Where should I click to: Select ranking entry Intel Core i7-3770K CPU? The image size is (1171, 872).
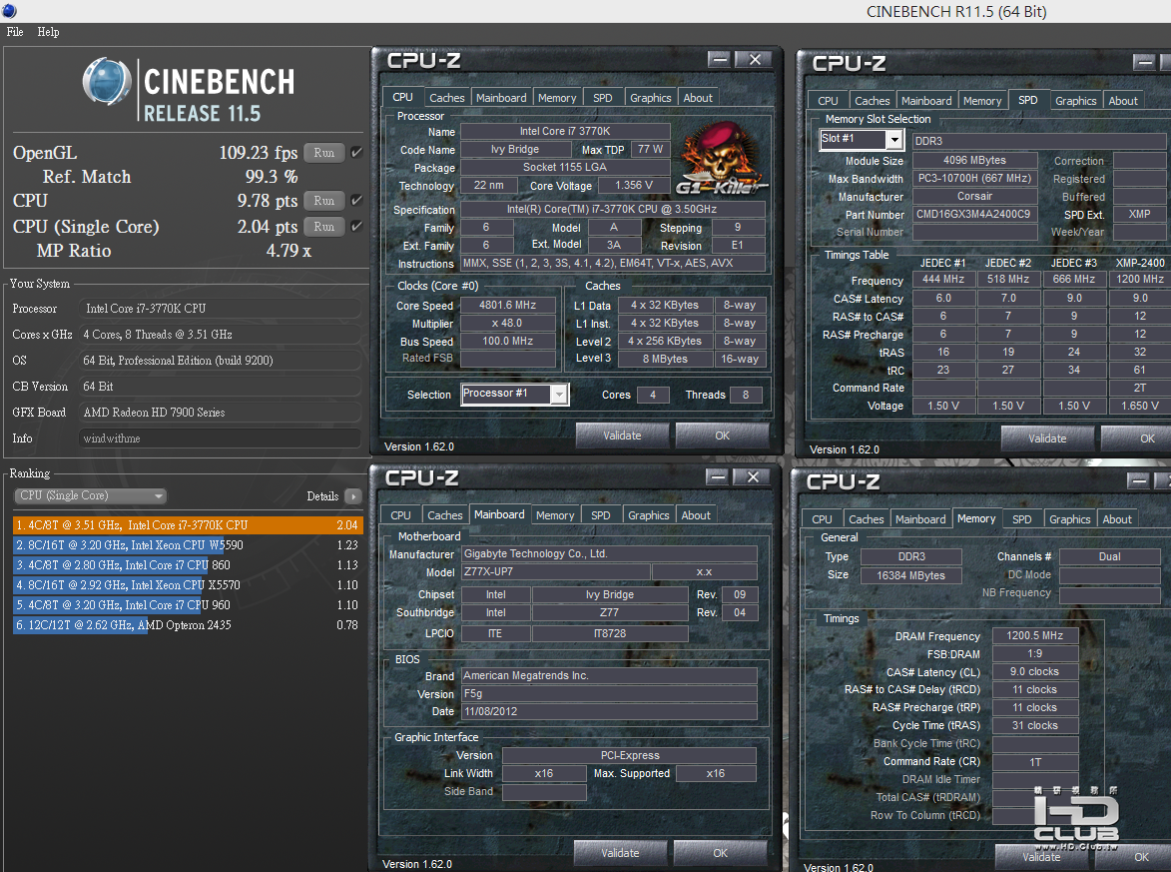[188, 525]
